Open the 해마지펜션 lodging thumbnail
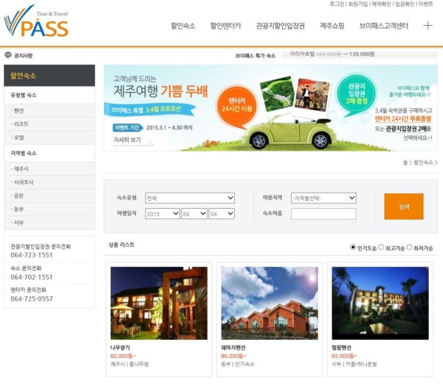 (x=269, y=303)
